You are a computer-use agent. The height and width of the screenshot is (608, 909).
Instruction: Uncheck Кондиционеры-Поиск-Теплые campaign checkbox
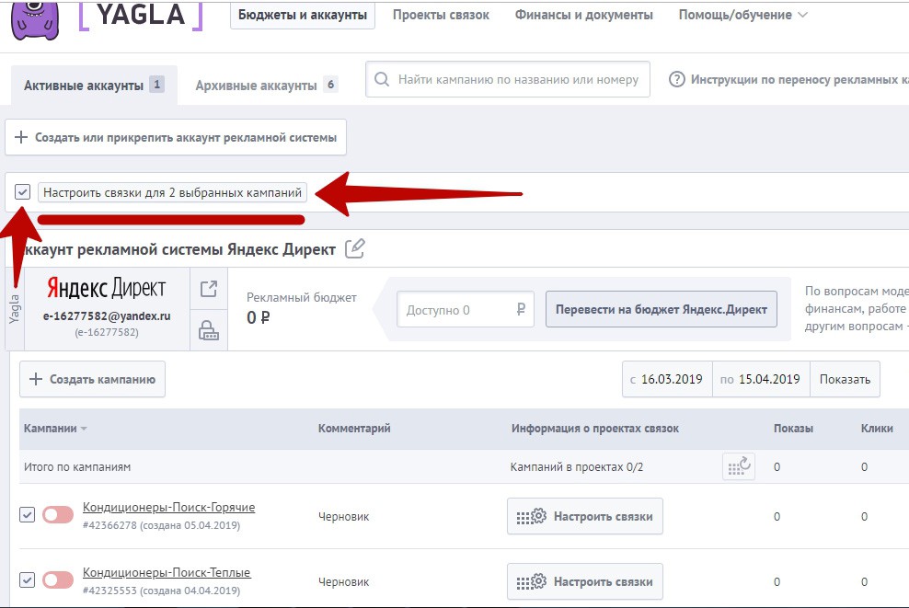coord(28,579)
